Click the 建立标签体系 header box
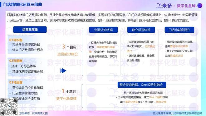Viewport: 206px width, 116px height. point(141,30)
